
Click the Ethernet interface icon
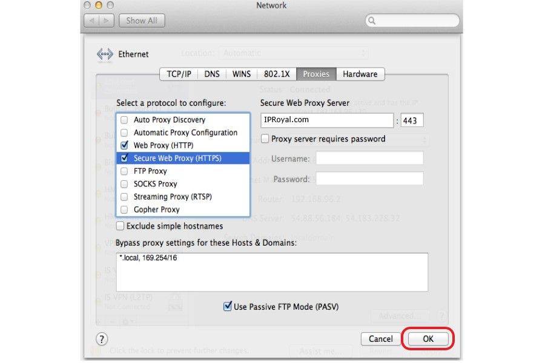click(105, 54)
